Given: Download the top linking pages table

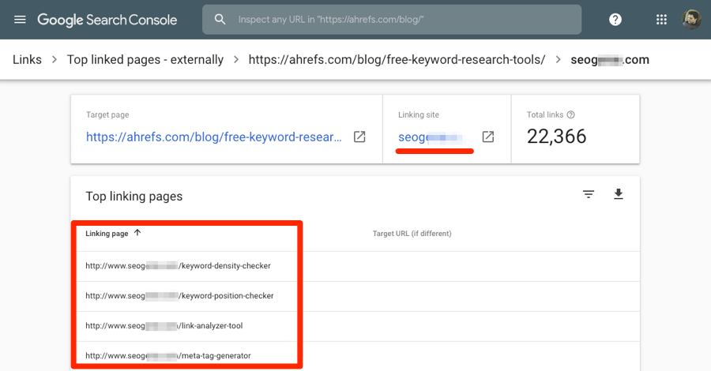Looking at the screenshot, I should pyautogui.click(x=619, y=194).
